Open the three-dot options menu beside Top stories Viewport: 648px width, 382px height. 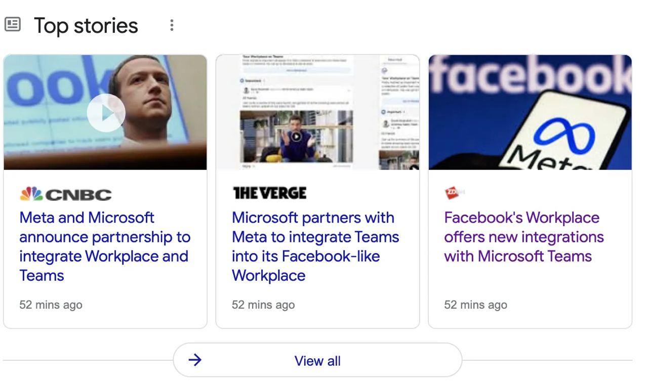172,25
